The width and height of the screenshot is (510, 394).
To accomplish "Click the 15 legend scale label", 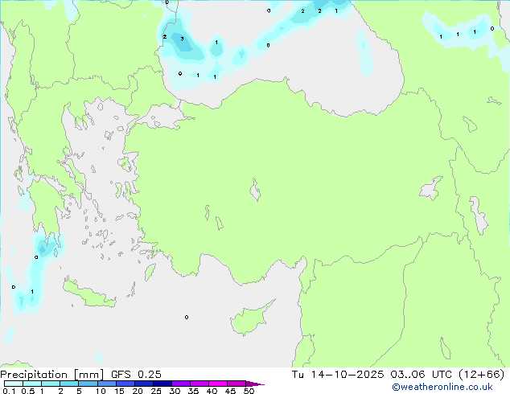I will [119, 391].
